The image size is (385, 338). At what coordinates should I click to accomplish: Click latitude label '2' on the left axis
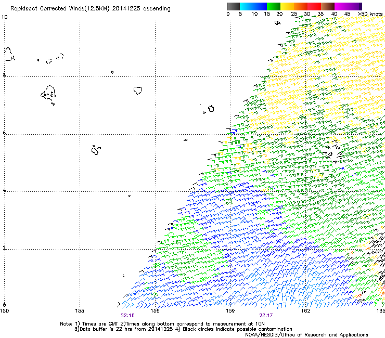tap(4, 248)
